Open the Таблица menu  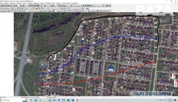point(30,3)
